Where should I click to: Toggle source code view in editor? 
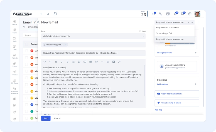[45, 62]
